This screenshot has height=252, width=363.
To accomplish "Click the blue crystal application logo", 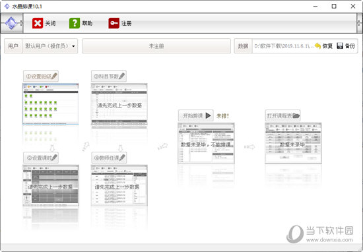I will point(11,23).
